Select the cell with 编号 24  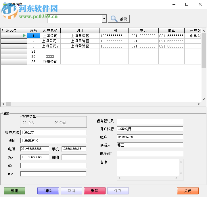(x=33, y=51)
